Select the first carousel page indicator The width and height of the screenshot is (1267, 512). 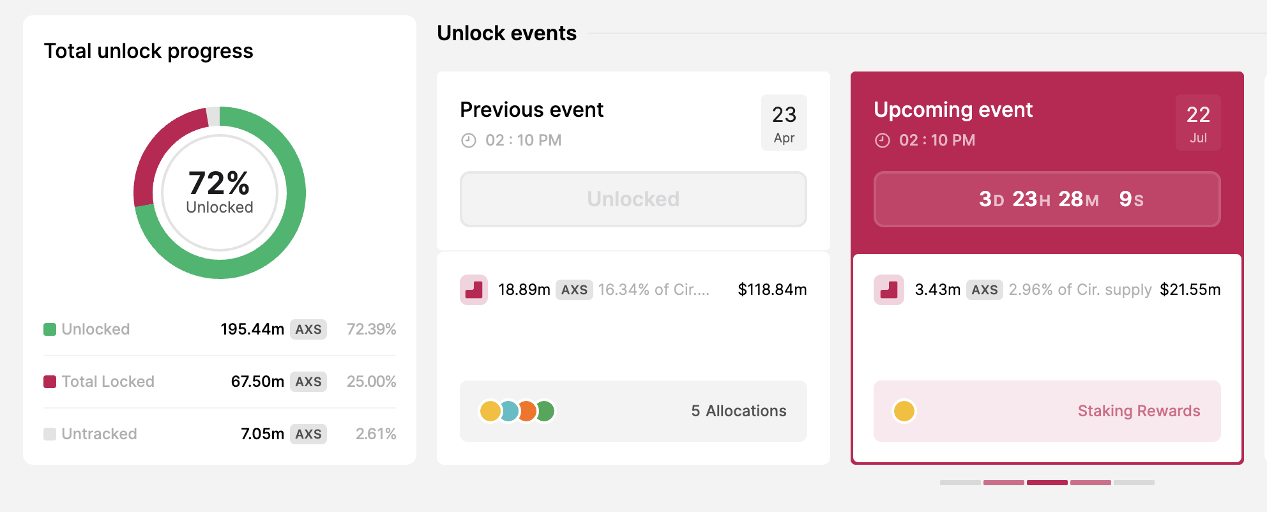click(x=960, y=483)
